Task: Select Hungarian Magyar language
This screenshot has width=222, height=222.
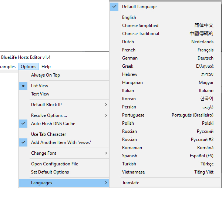Action: click(x=165, y=83)
